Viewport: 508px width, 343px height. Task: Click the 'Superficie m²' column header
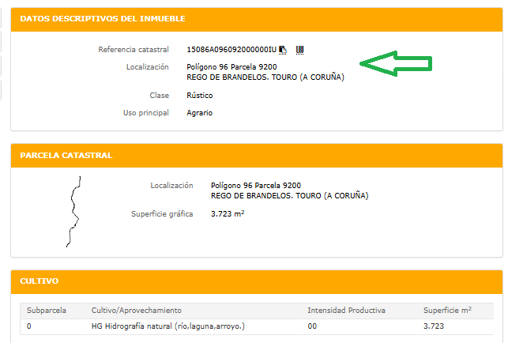[x=447, y=311]
